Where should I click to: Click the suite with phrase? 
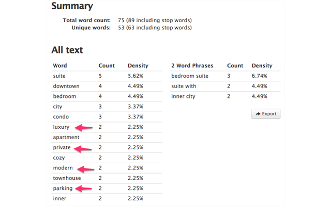pos(184,86)
